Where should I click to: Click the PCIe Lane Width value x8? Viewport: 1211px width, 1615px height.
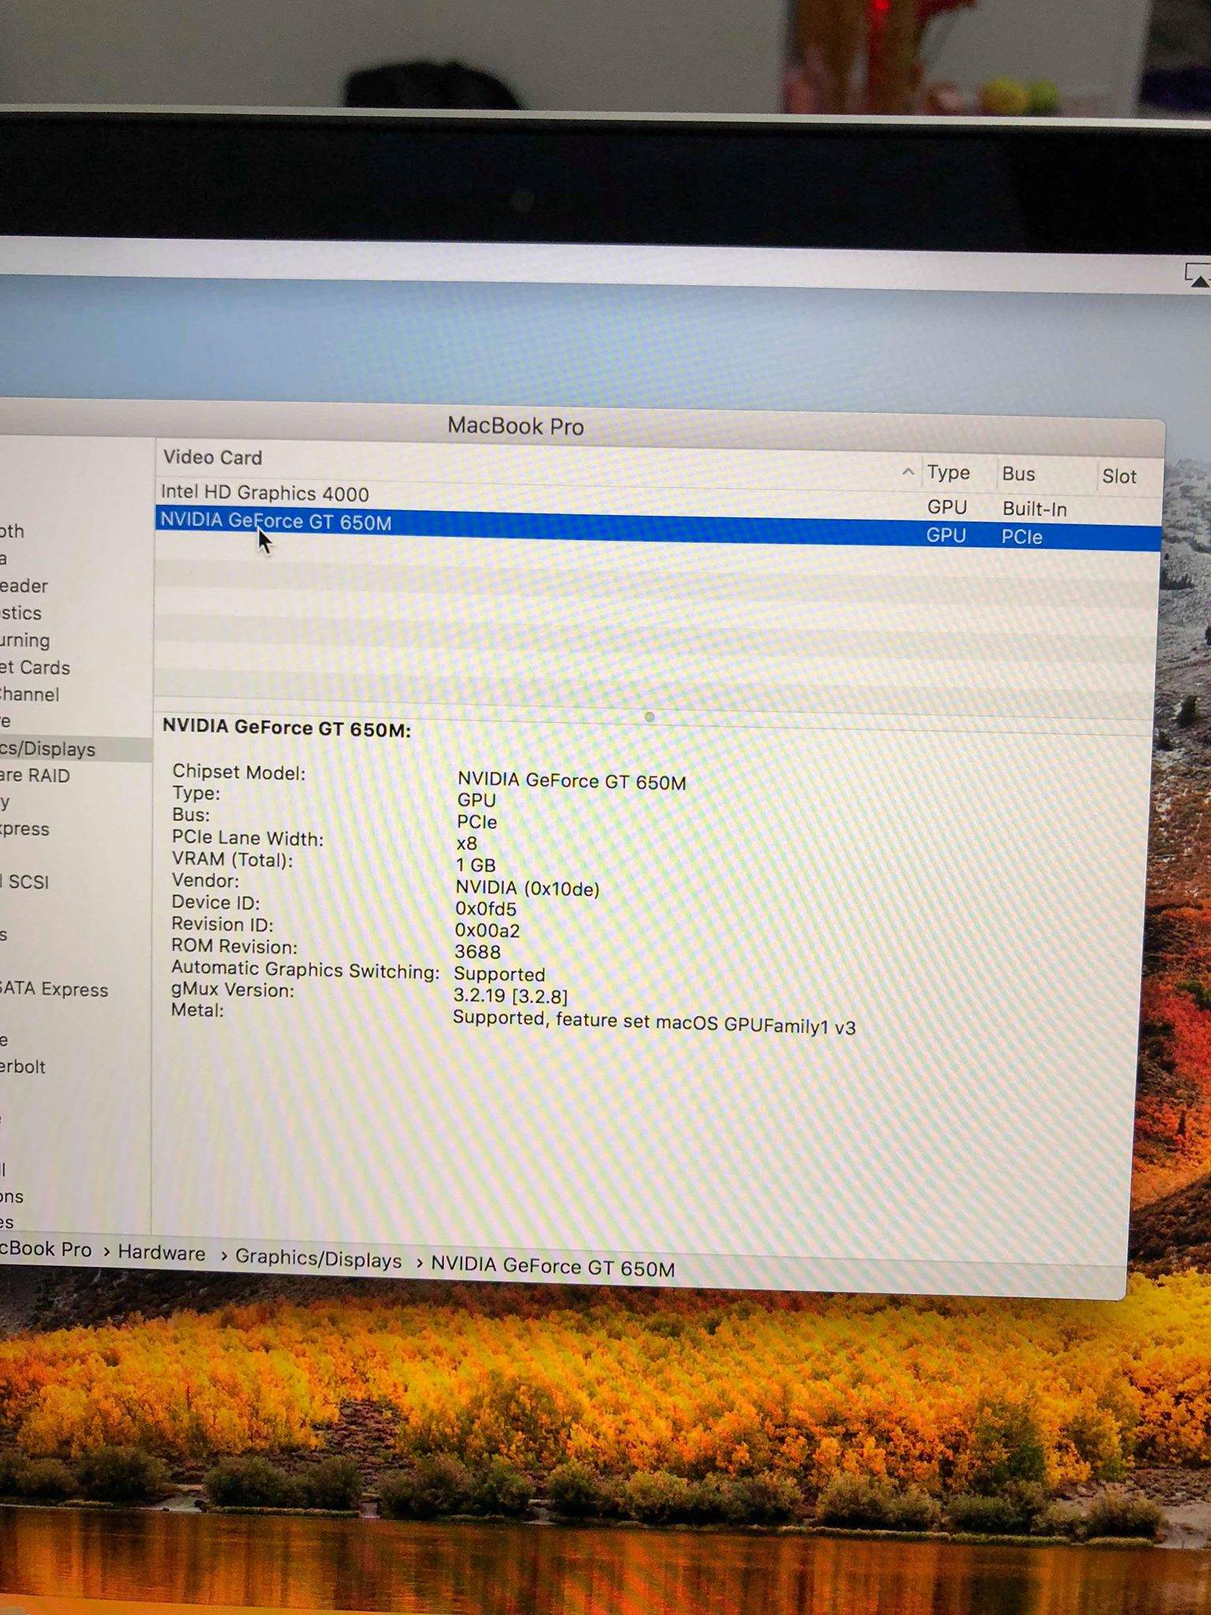point(467,844)
